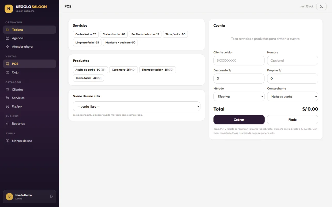Log out using the icon beside Dueño Demo

click(x=51, y=196)
